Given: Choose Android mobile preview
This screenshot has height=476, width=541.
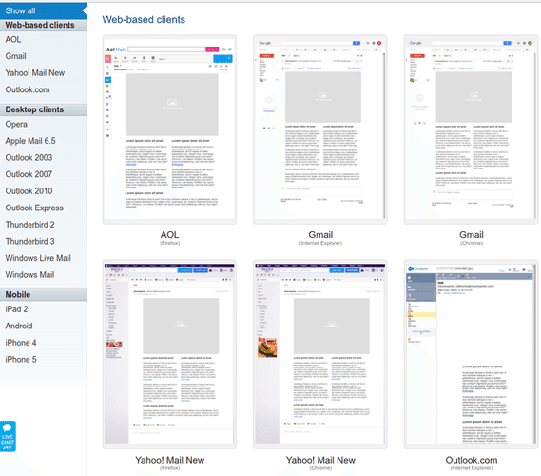Looking at the screenshot, I should pos(19,326).
